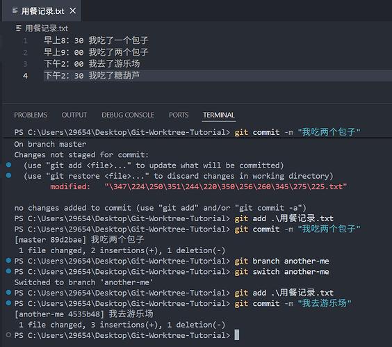The height and width of the screenshot is (347, 392).
Task: Click command marker beside 'git branch another-me'
Action: pos(9,261)
